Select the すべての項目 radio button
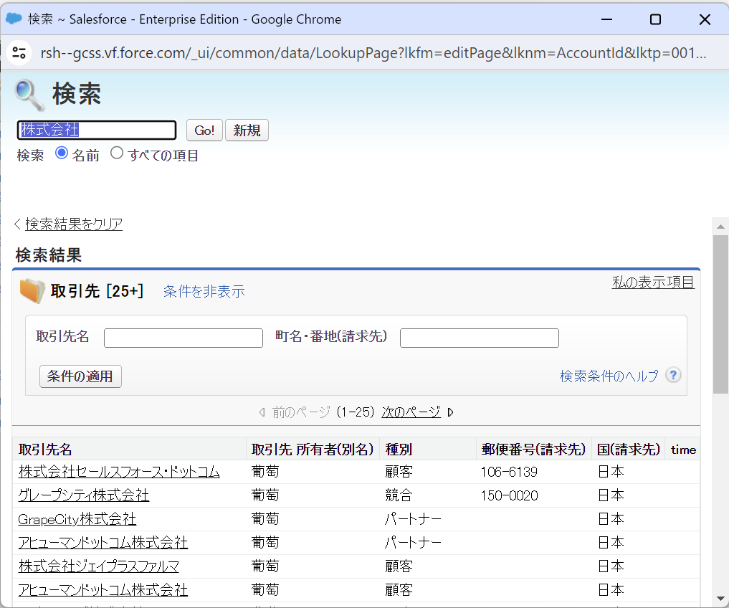This screenshot has height=608, width=729. tap(117, 153)
